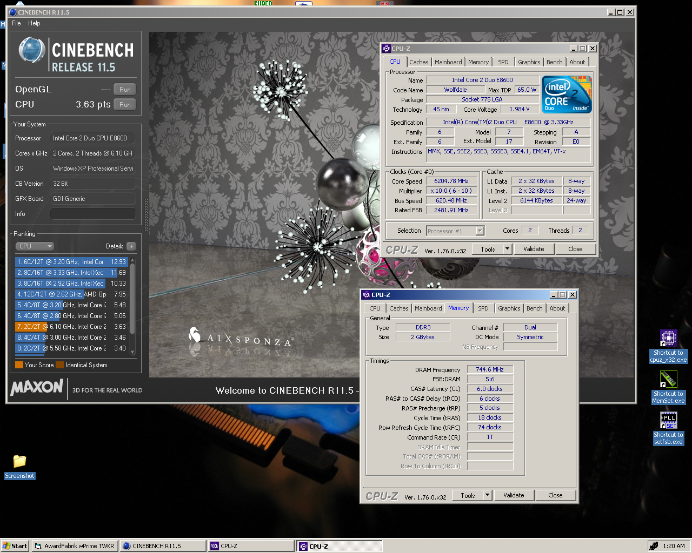692x553 pixels.
Task: Click the empty Info field in Your System
Action: coord(93,214)
